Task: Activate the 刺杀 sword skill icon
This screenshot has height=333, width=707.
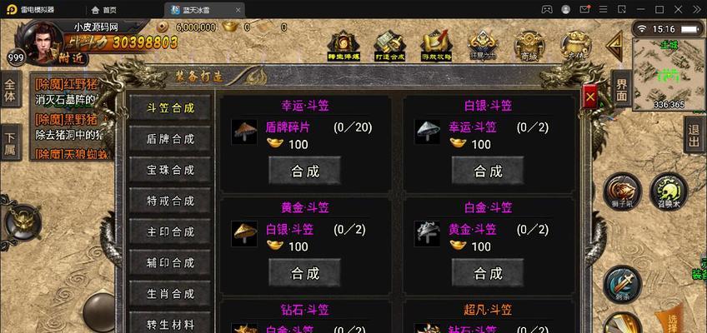Action: [x=622, y=284]
